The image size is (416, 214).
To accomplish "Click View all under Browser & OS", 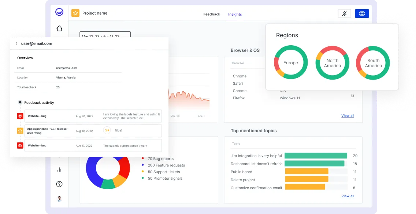I will pos(347,115).
